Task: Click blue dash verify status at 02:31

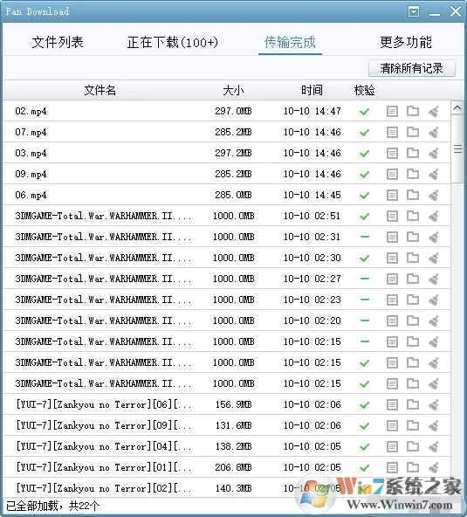Action: coord(365,237)
